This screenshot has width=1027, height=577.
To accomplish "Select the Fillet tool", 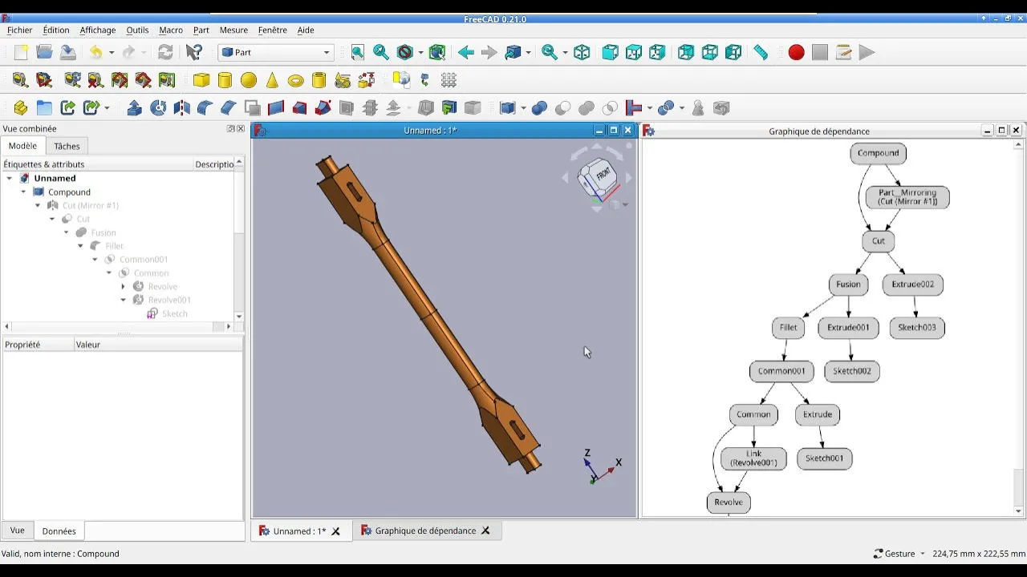I will [x=205, y=107].
